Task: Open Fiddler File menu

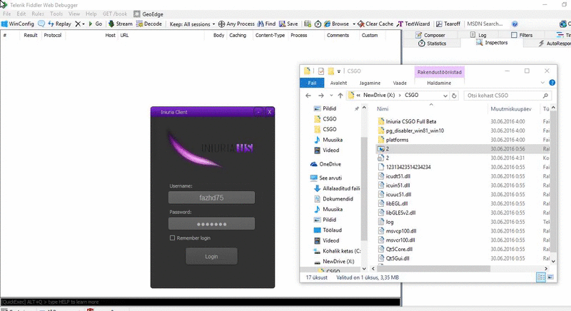Action: 6,14
